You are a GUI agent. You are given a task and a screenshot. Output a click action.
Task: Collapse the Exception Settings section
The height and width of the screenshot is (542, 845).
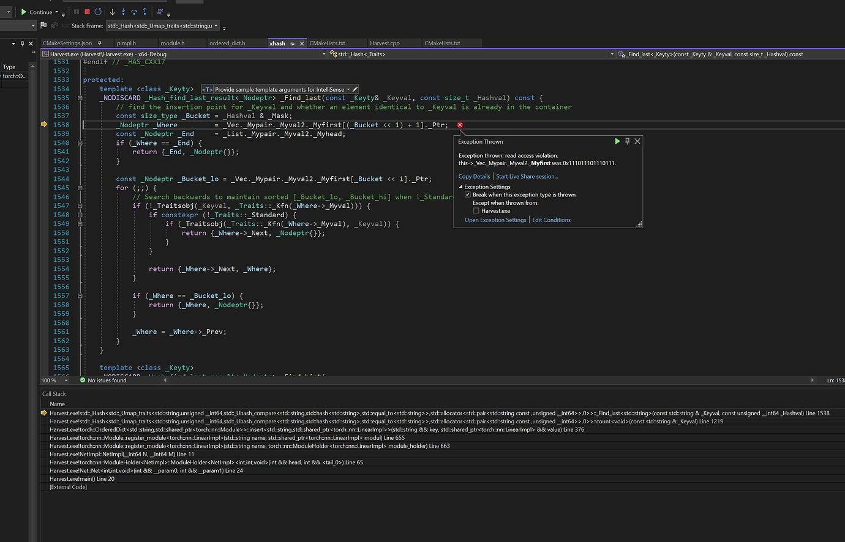(461, 187)
